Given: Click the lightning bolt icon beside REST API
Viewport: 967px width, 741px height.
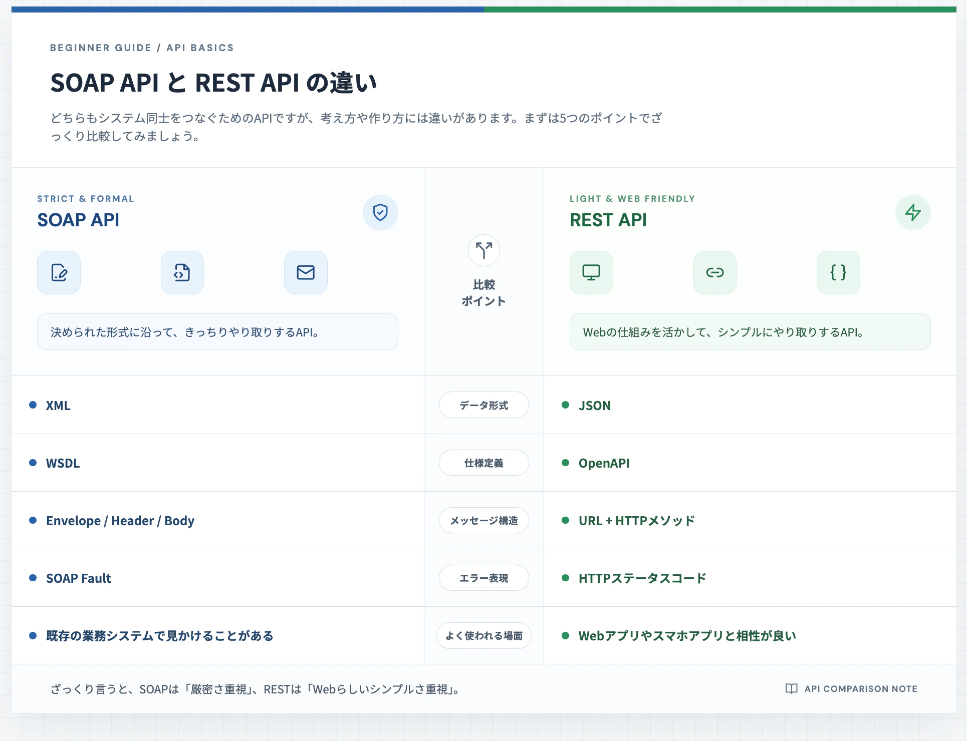Looking at the screenshot, I should click(x=913, y=212).
